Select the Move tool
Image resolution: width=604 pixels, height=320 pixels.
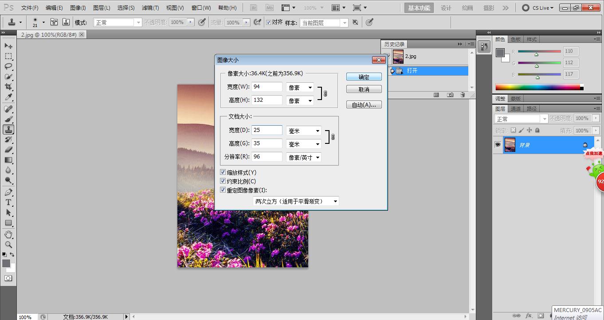point(8,46)
